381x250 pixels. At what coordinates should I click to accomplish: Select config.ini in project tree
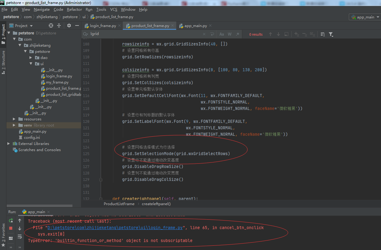[32, 137]
